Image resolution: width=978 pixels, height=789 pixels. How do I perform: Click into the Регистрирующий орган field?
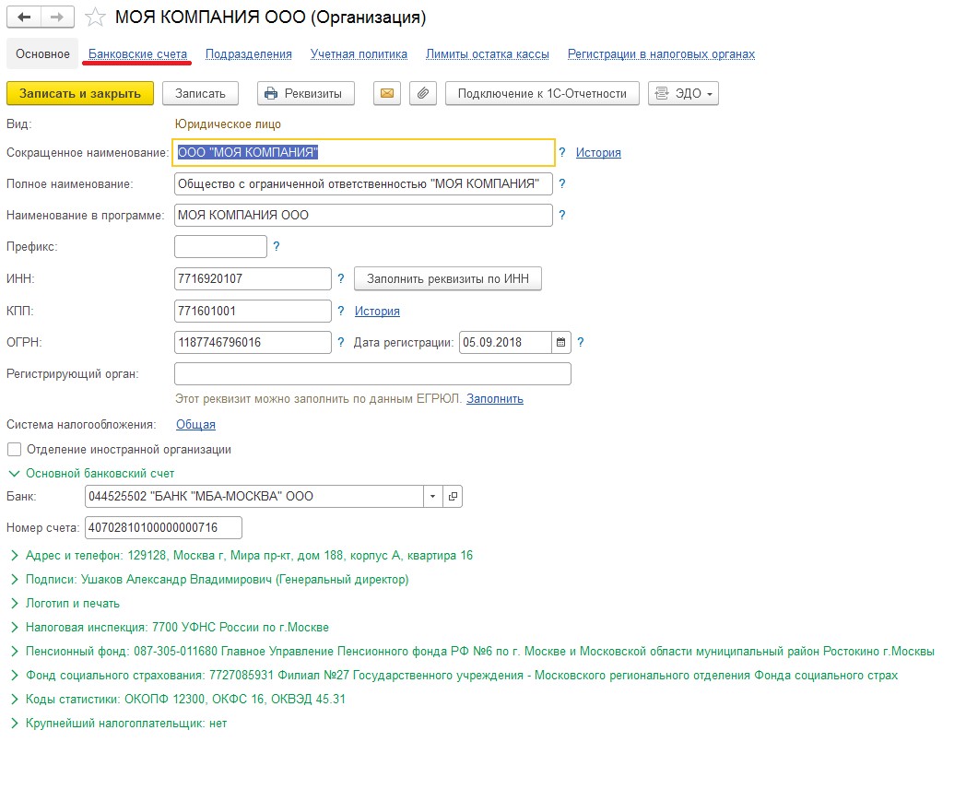pos(372,373)
